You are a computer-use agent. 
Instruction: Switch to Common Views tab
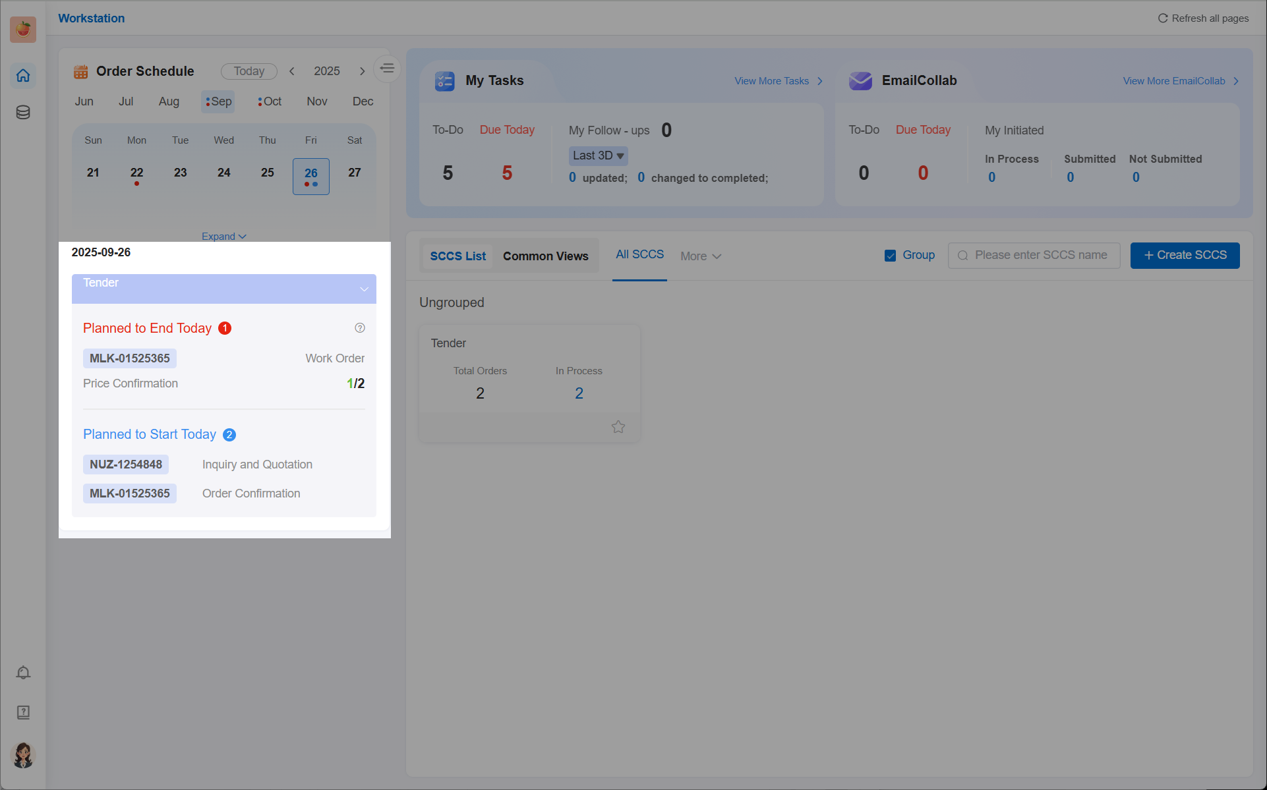[x=545, y=256]
